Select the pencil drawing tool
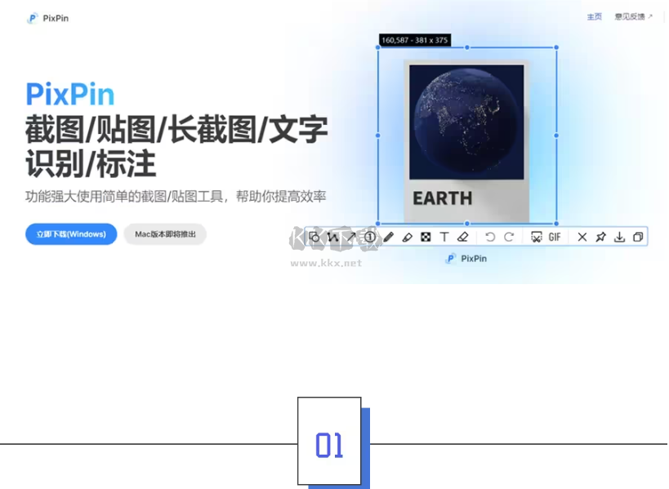The height and width of the screenshot is (489, 669). coord(389,237)
